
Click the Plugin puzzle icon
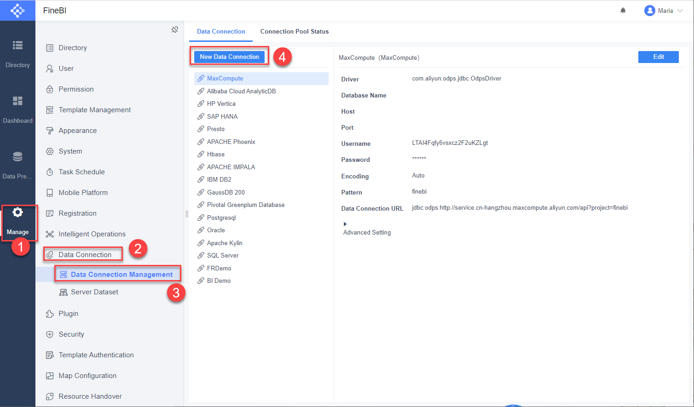(x=50, y=314)
